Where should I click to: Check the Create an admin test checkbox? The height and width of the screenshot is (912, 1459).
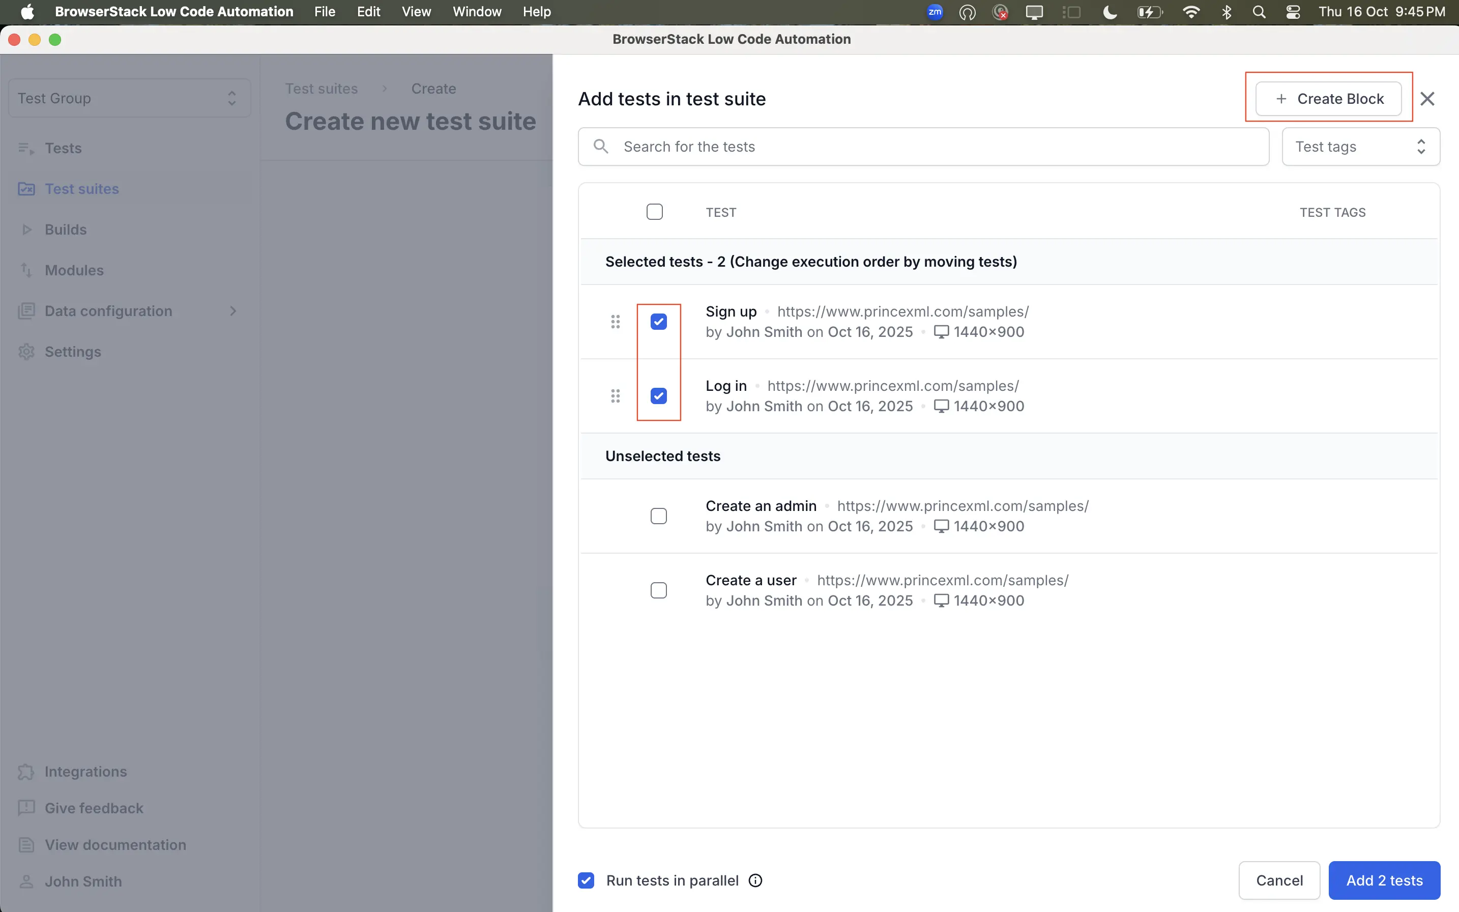point(658,516)
